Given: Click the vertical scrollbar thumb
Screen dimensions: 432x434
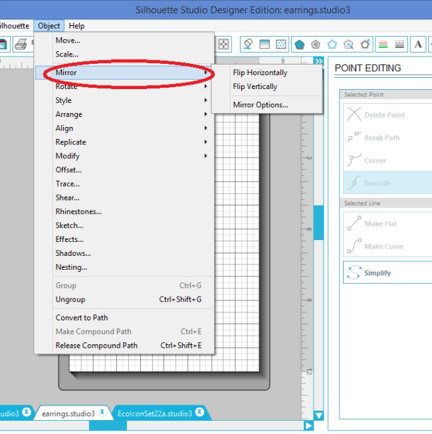Looking at the screenshot, I should point(318,222).
